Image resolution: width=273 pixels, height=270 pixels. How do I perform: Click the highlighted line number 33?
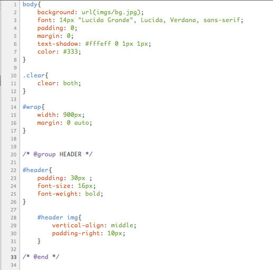pyautogui.click(x=14, y=257)
